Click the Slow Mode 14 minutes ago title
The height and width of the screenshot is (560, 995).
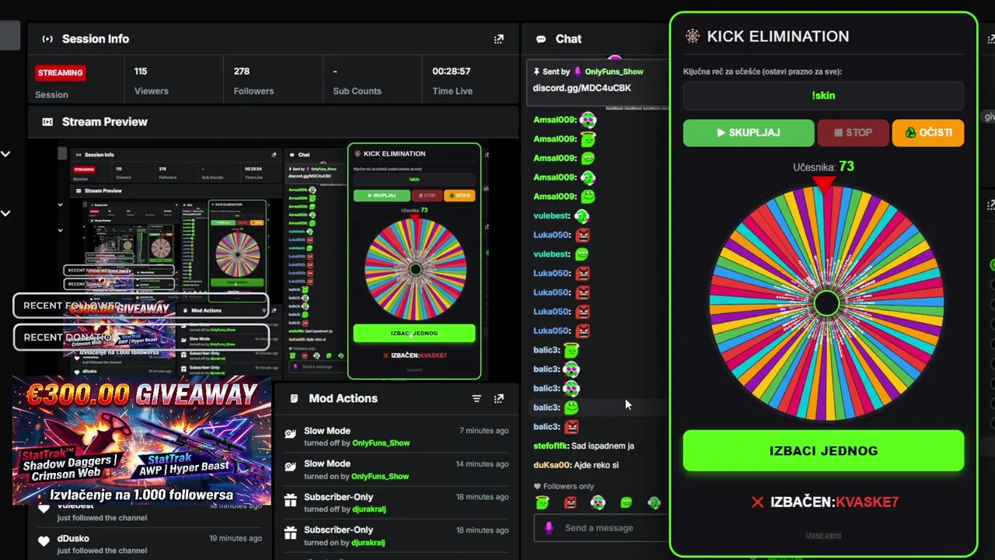pyautogui.click(x=327, y=464)
